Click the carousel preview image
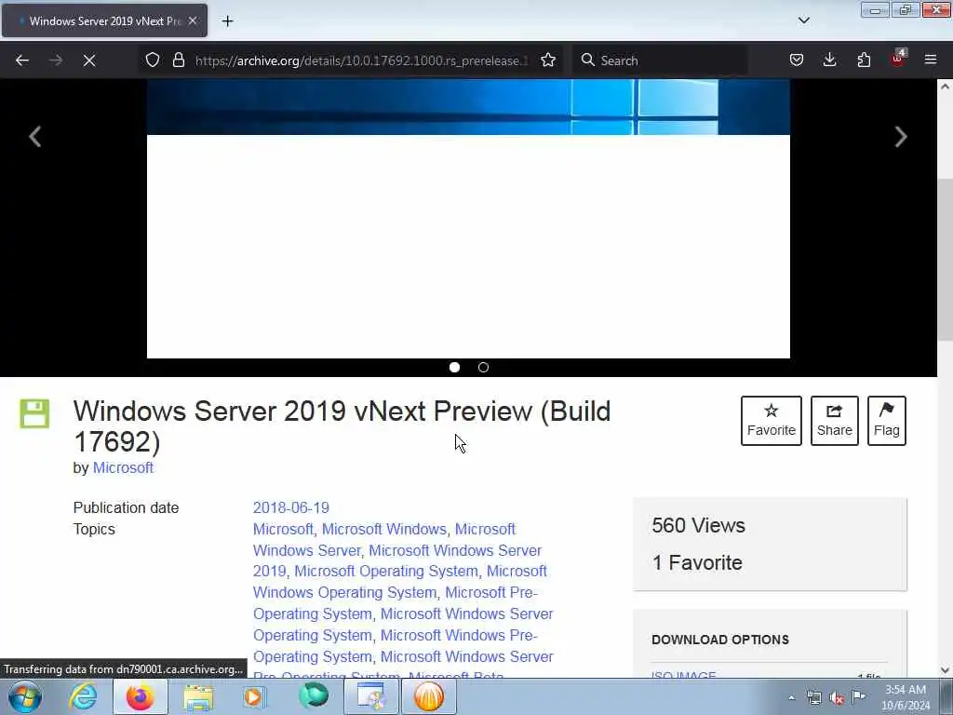Image resolution: width=953 pixels, height=715 pixels. pyautogui.click(x=468, y=219)
